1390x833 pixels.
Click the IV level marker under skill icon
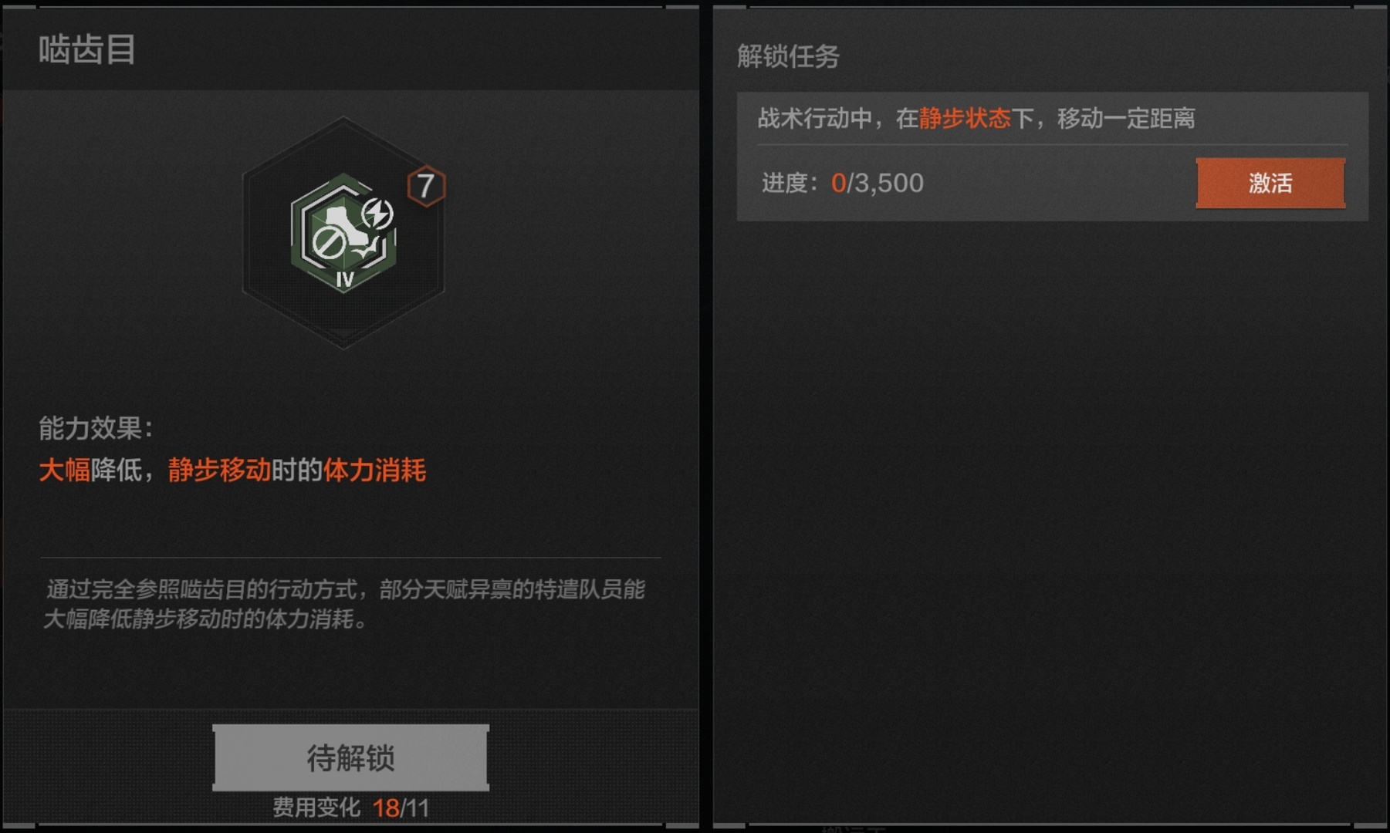pyautogui.click(x=344, y=279)
